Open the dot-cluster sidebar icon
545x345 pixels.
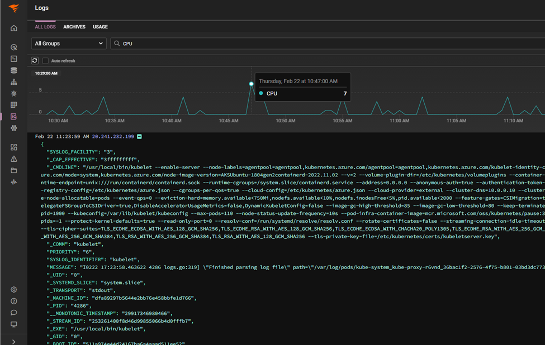(14, 128)
